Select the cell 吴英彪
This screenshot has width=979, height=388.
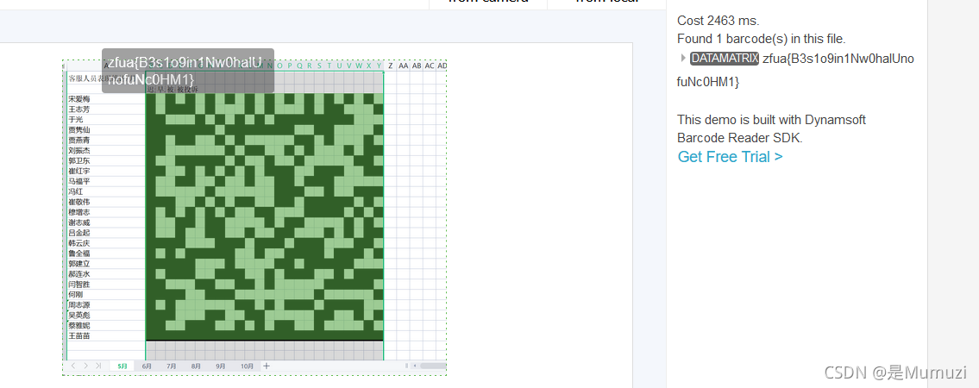point(106,315)
